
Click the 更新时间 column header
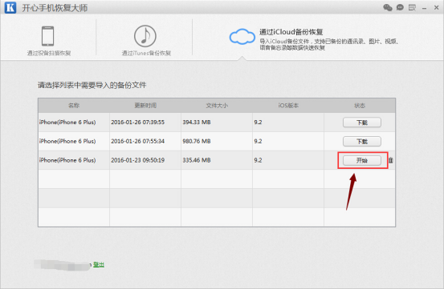[145, 105]
